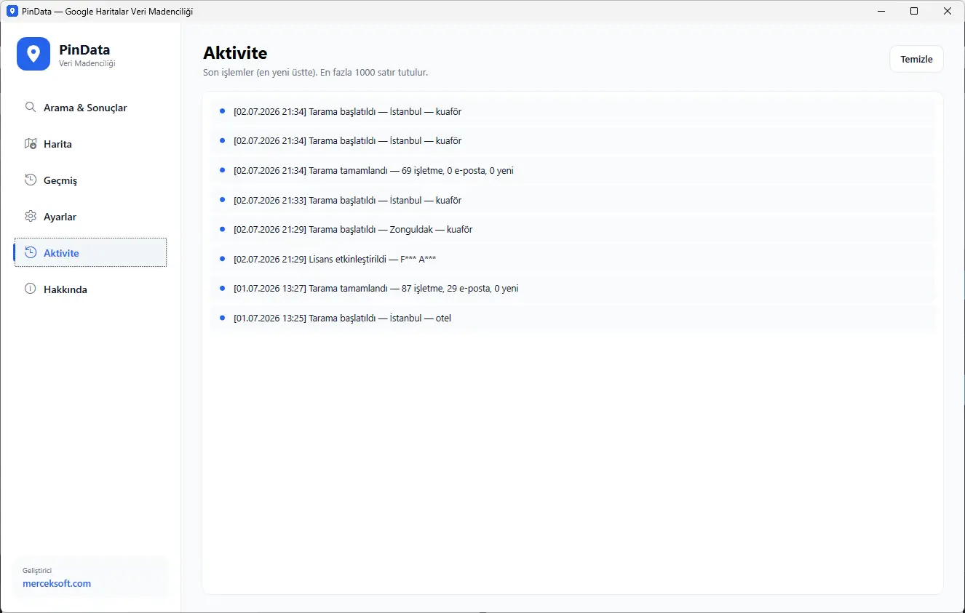965x613 pixels.
Task: Click the map icon next to Harita
Action: tap(31, 143)
